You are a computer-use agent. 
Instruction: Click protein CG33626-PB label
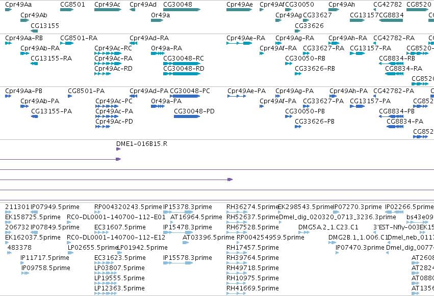pos(315,122)
